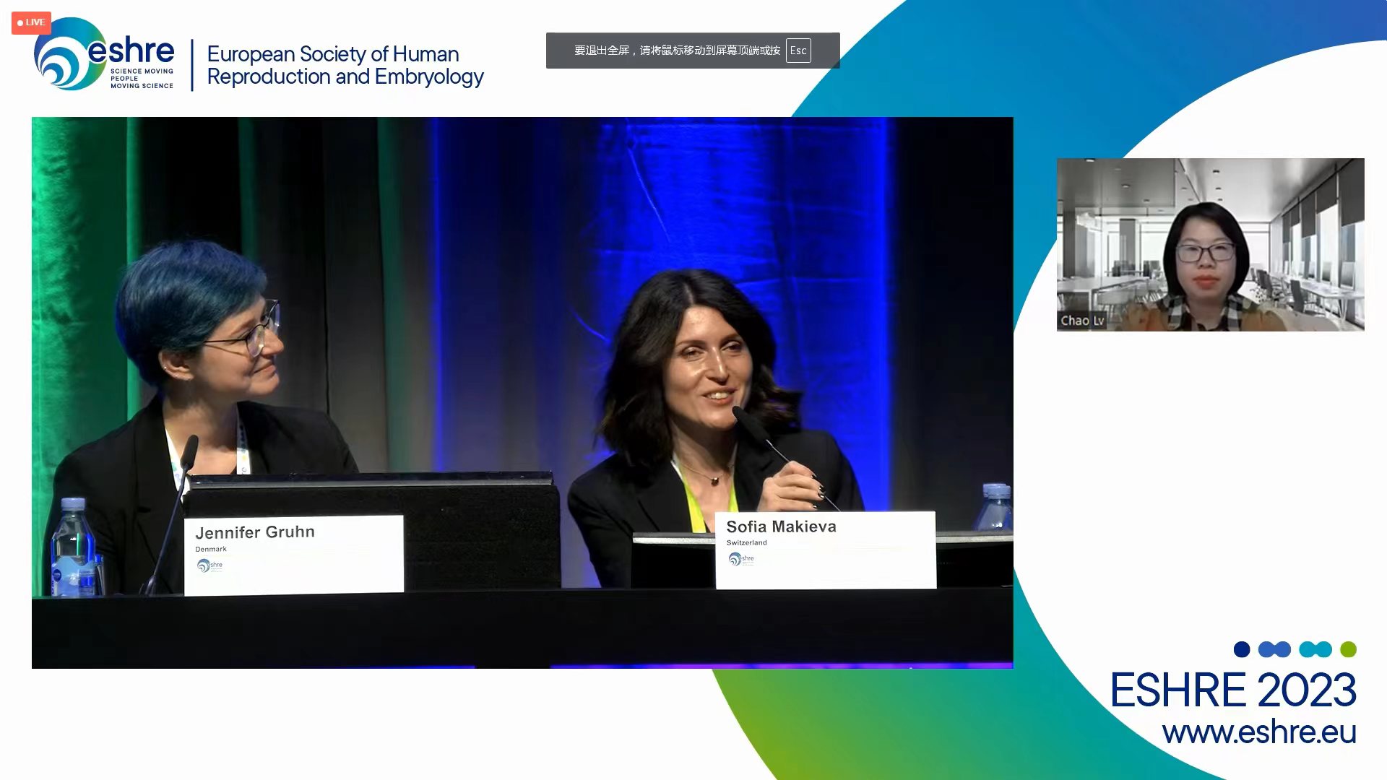Click the green dot at right

(x=1348, y=649)
